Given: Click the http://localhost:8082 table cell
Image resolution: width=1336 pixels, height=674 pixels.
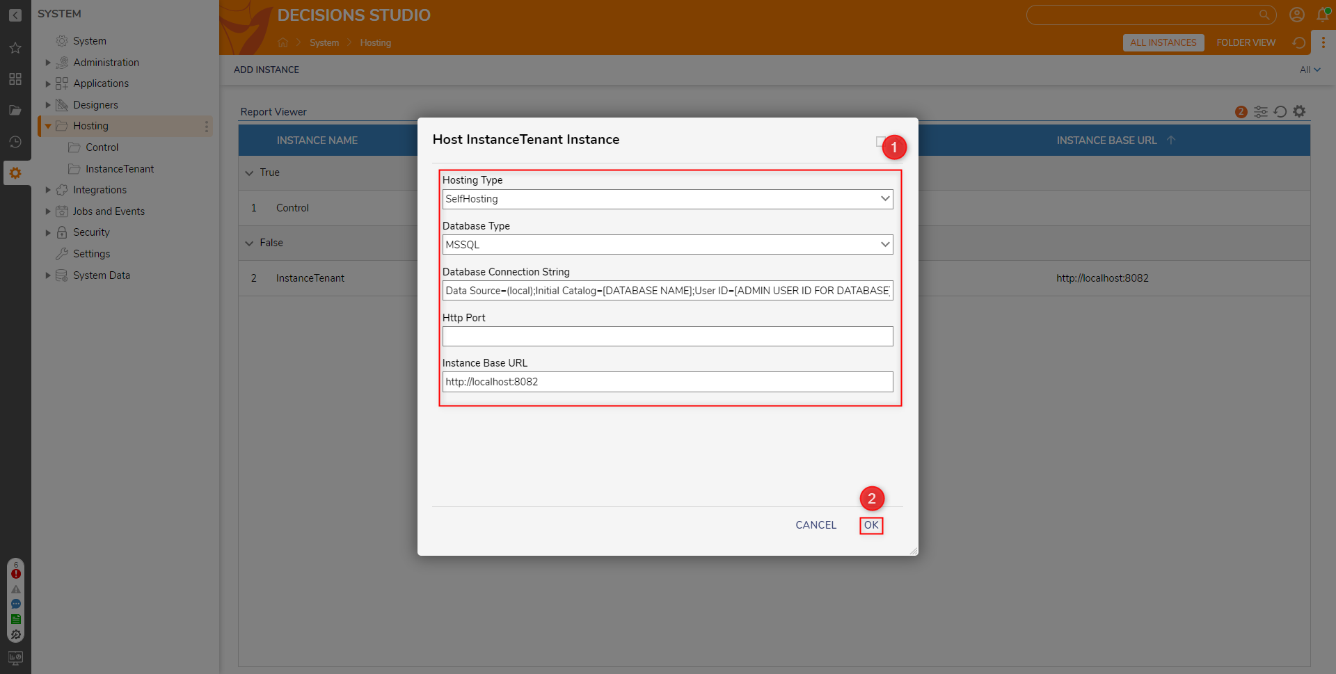Looking at the screenshot, I should pos(1102,278).
